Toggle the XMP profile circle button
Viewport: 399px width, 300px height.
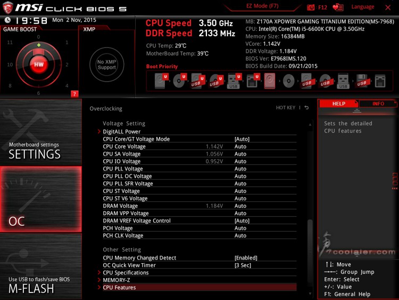pyautogui.click(x=106, y=64)
